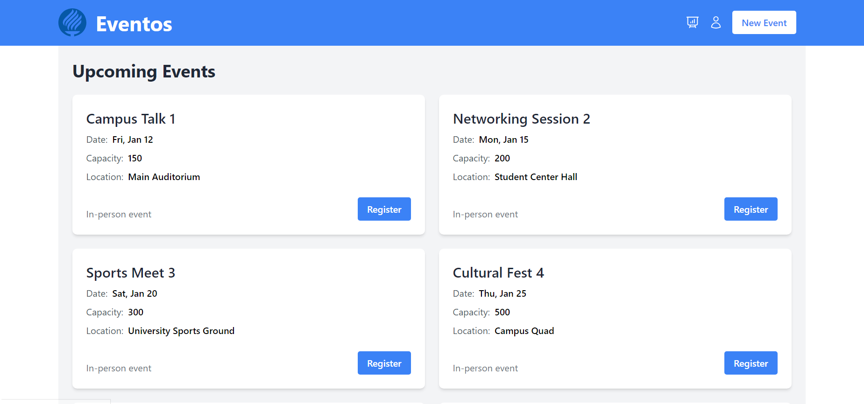This screenshot has height=404, width=864.
Task: Click the Fri, Jan 12 date text
Action: pos(133,139)
